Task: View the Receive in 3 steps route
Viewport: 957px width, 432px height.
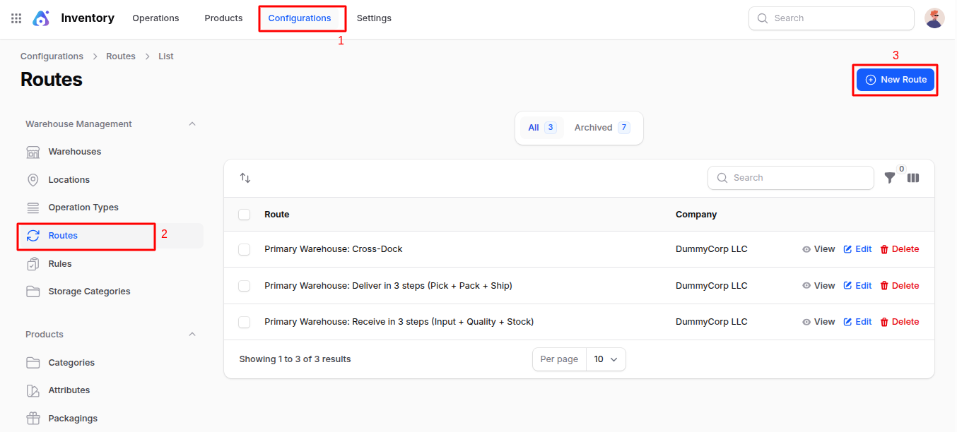Action: tap(818, 322)
